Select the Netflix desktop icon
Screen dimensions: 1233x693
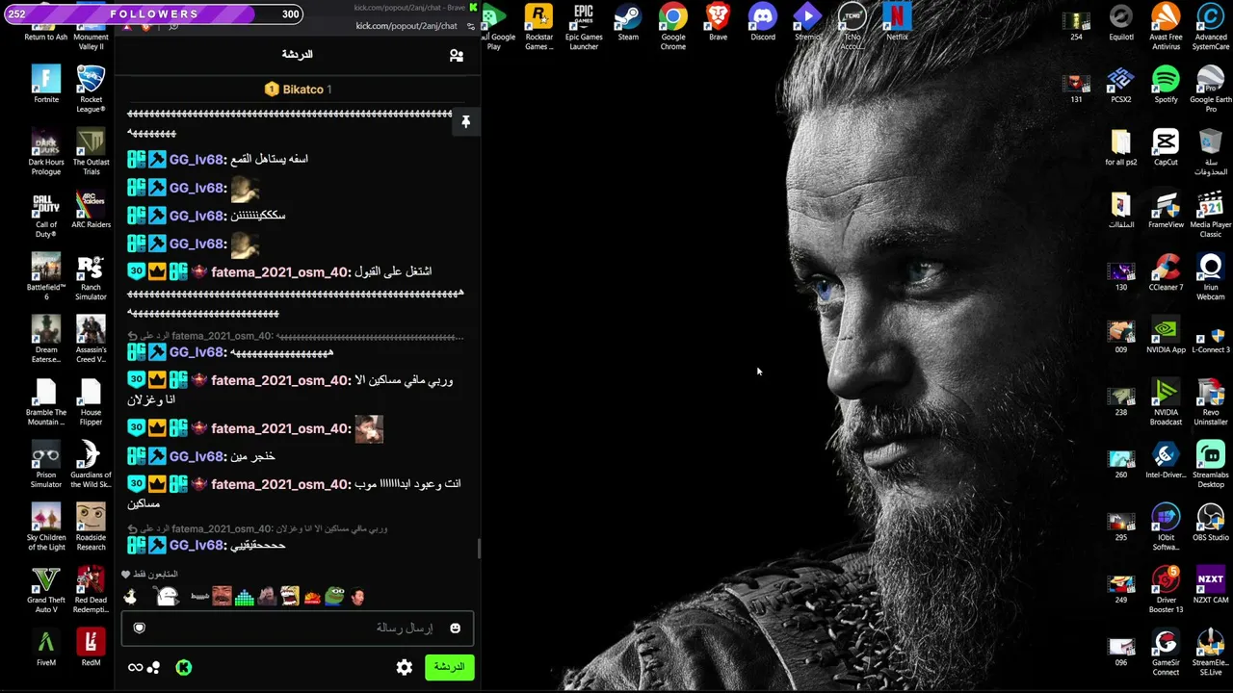[897, 21]
